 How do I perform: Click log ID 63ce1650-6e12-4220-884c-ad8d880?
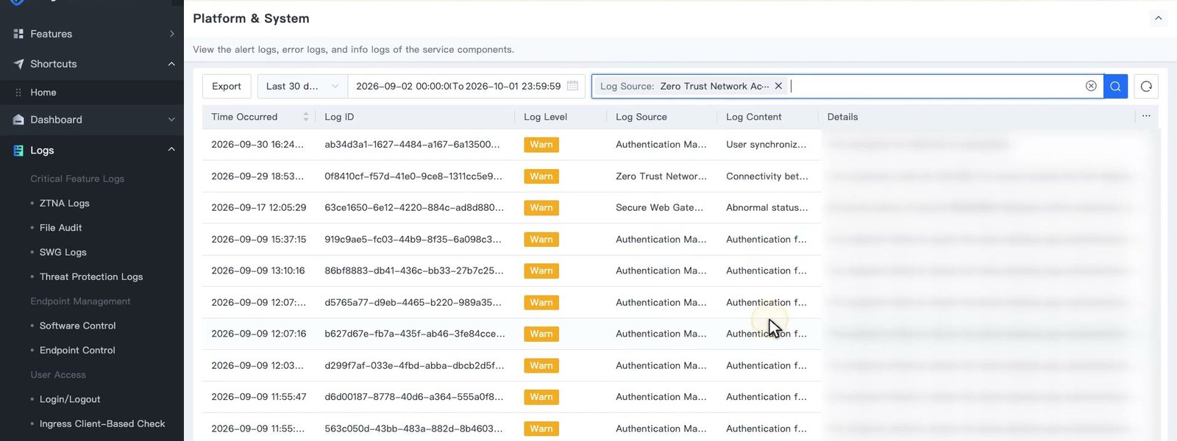[414, 208]
